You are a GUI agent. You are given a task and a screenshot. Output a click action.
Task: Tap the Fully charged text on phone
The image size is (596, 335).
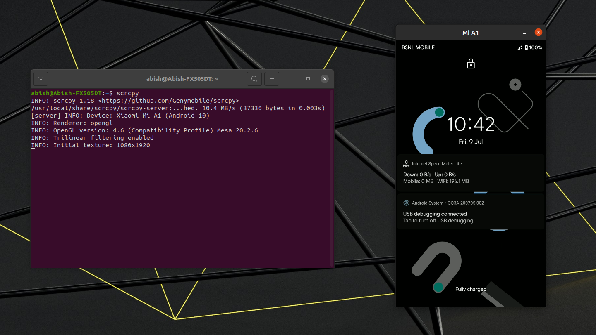click(471, 289)
